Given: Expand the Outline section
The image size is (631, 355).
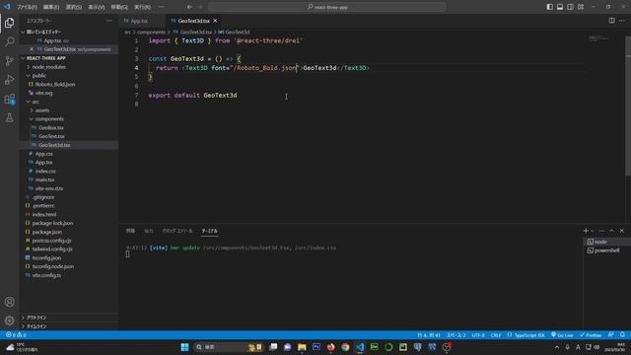Looking at the screenshot, I should (36, 318).
